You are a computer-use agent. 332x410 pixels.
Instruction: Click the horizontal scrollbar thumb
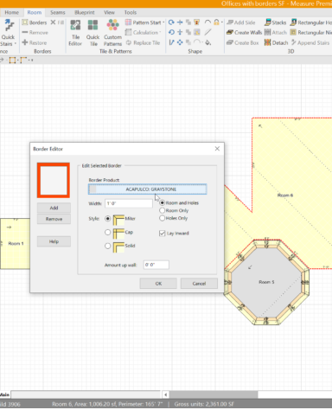(x=214, y=394)
